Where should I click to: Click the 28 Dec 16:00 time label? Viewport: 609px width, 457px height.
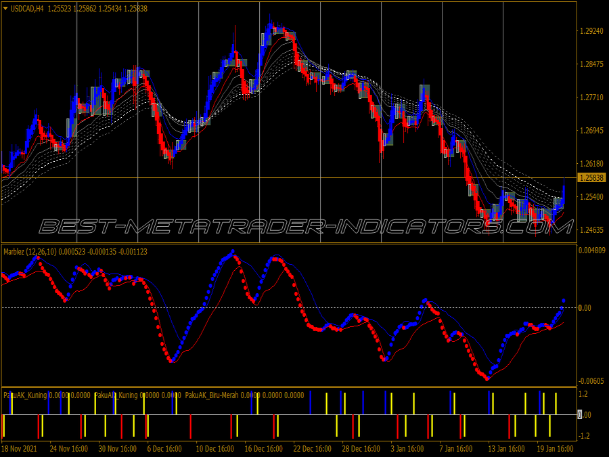pyautogui.click(x=361, y=448)
